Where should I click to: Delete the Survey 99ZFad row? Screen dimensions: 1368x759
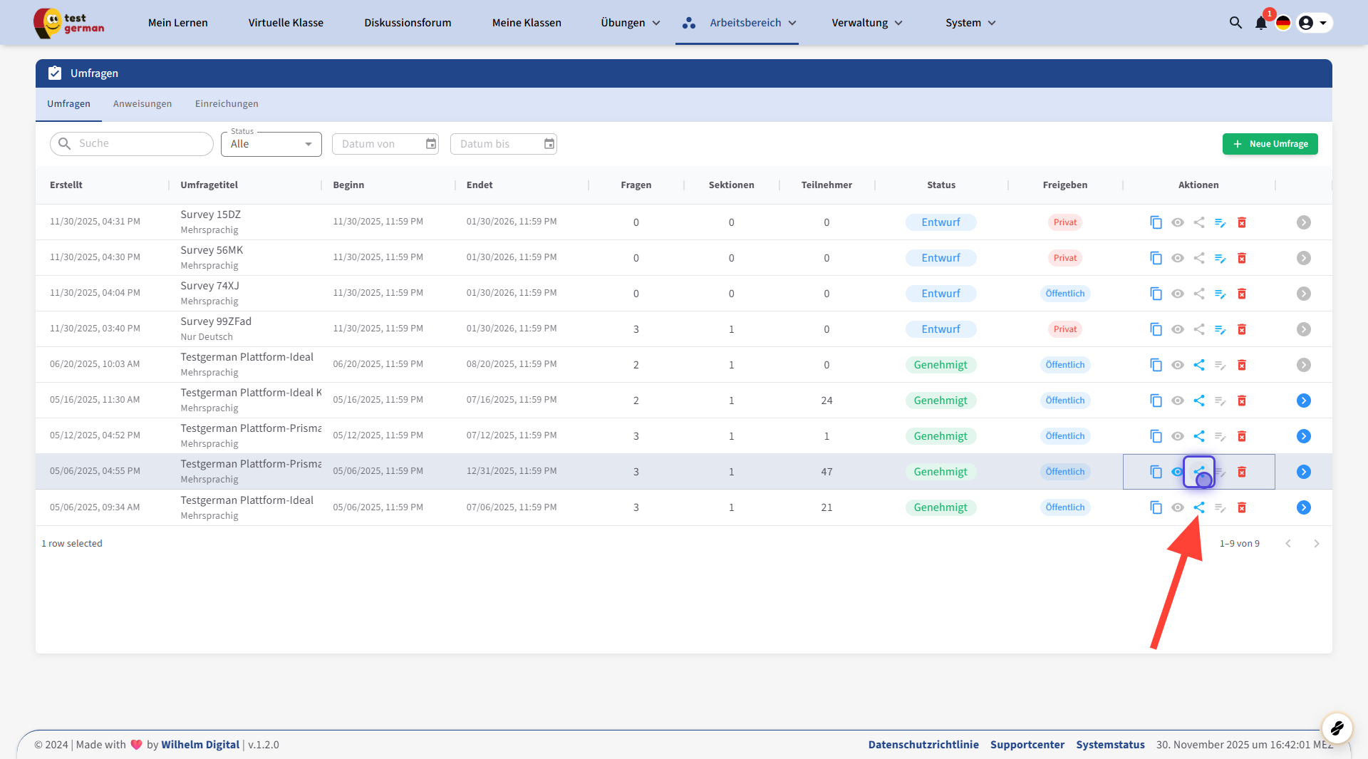click(1242, 329)
